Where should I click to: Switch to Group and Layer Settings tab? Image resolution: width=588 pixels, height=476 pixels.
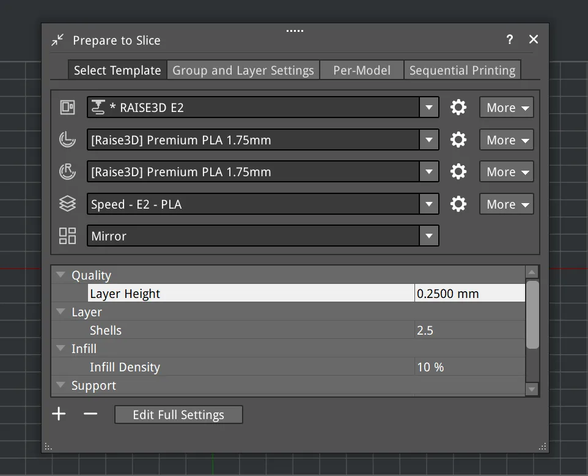243,70
